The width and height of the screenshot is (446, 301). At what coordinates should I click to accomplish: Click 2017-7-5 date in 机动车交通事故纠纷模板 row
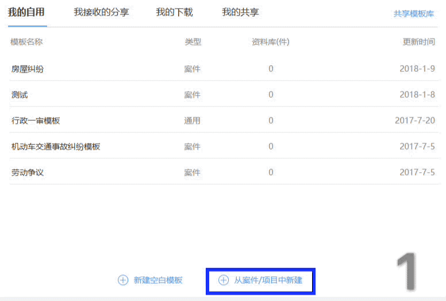(x=417, y=146)
